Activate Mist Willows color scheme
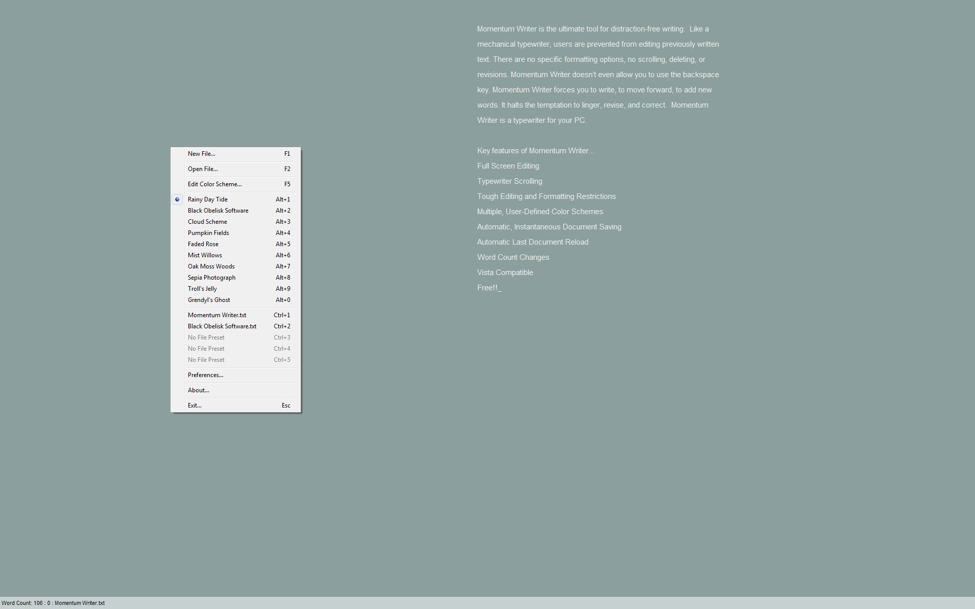The height and width of the screenshot is (609, 975). (x=205, y=255)
